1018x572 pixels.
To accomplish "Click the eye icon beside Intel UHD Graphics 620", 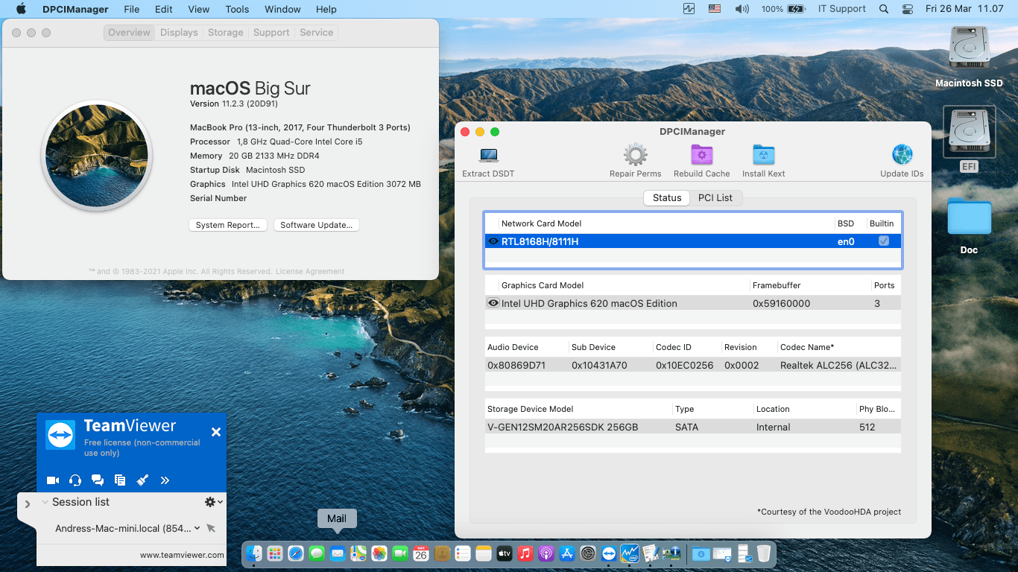I will [x=493, y=303].
